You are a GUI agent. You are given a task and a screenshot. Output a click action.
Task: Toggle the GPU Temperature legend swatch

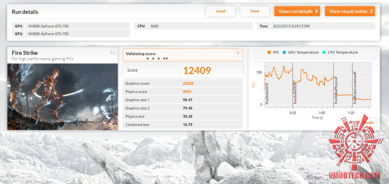284,52
